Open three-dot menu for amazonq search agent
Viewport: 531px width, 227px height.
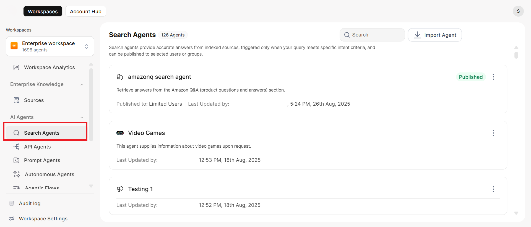coord(493,77)
